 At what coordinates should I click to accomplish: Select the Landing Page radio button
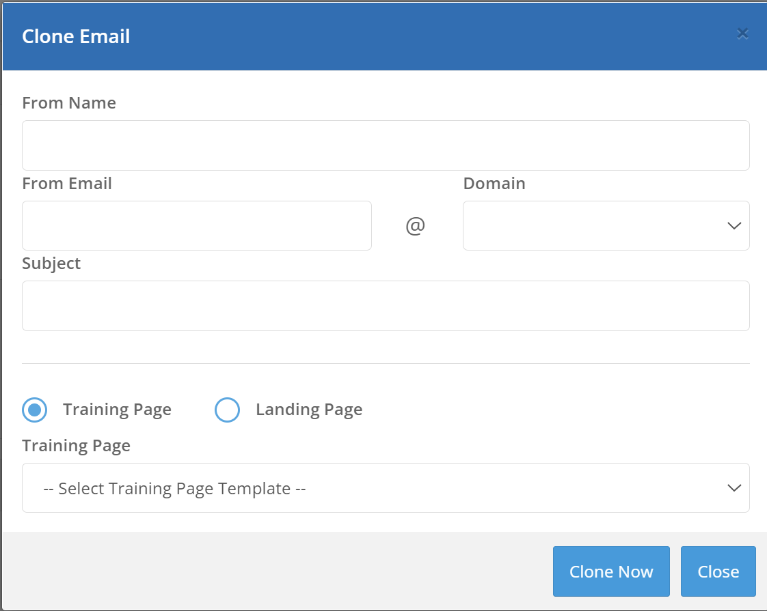[x=227, y=410]
